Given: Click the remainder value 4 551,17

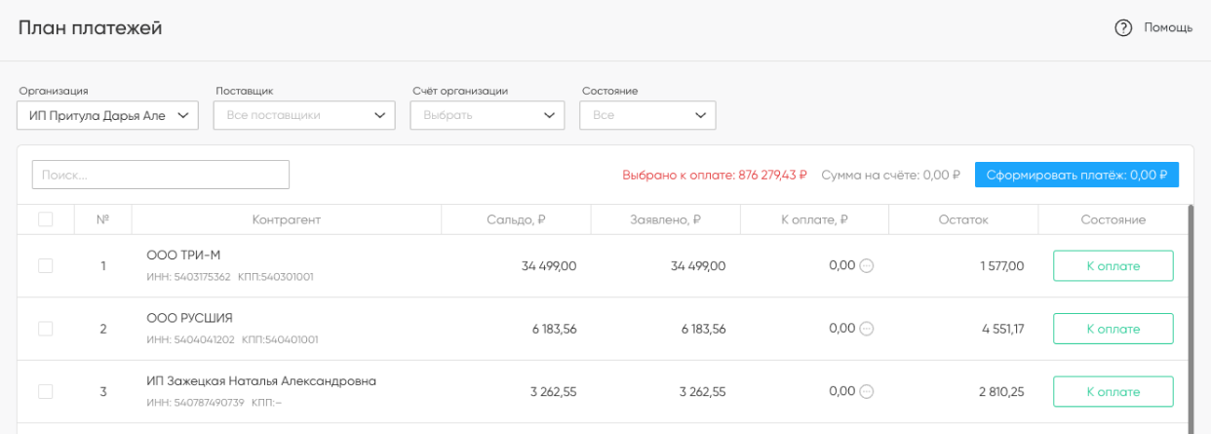Looking at the screenshot, I should click(1002, 329).
